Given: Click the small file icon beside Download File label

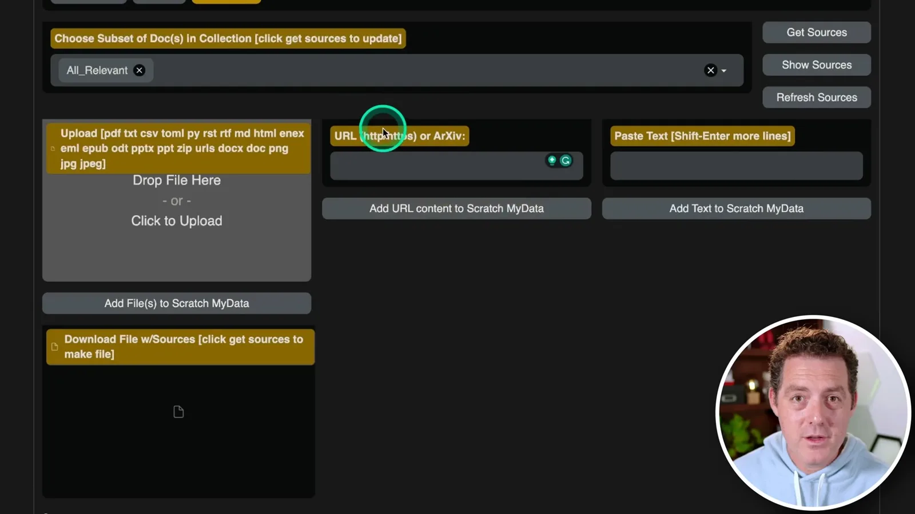Looking at the screenshot, I should tap(55, 347).
